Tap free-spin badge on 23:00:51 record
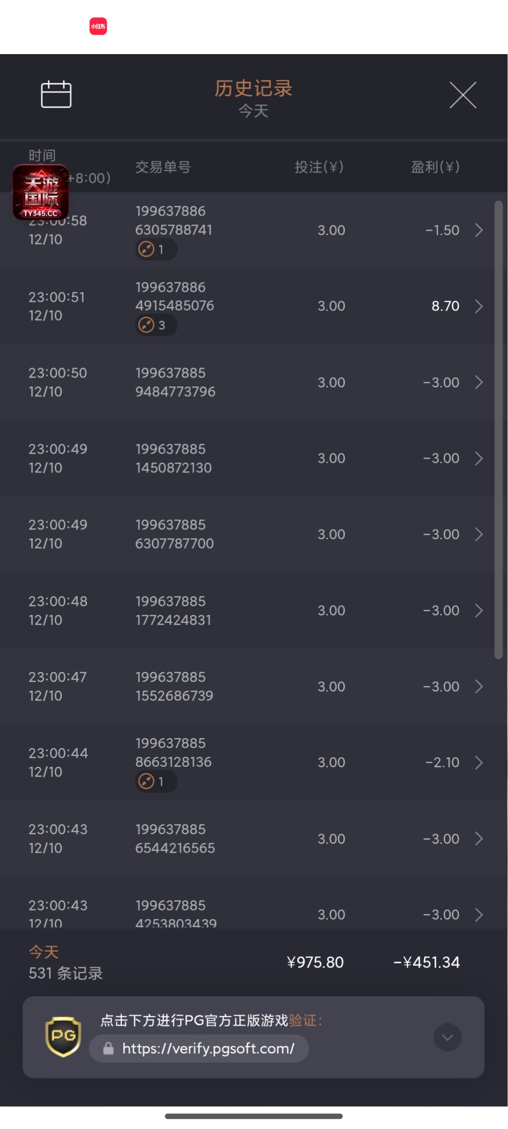The height and width of the screenshot is (1129, 508). (x=156, y=325)
